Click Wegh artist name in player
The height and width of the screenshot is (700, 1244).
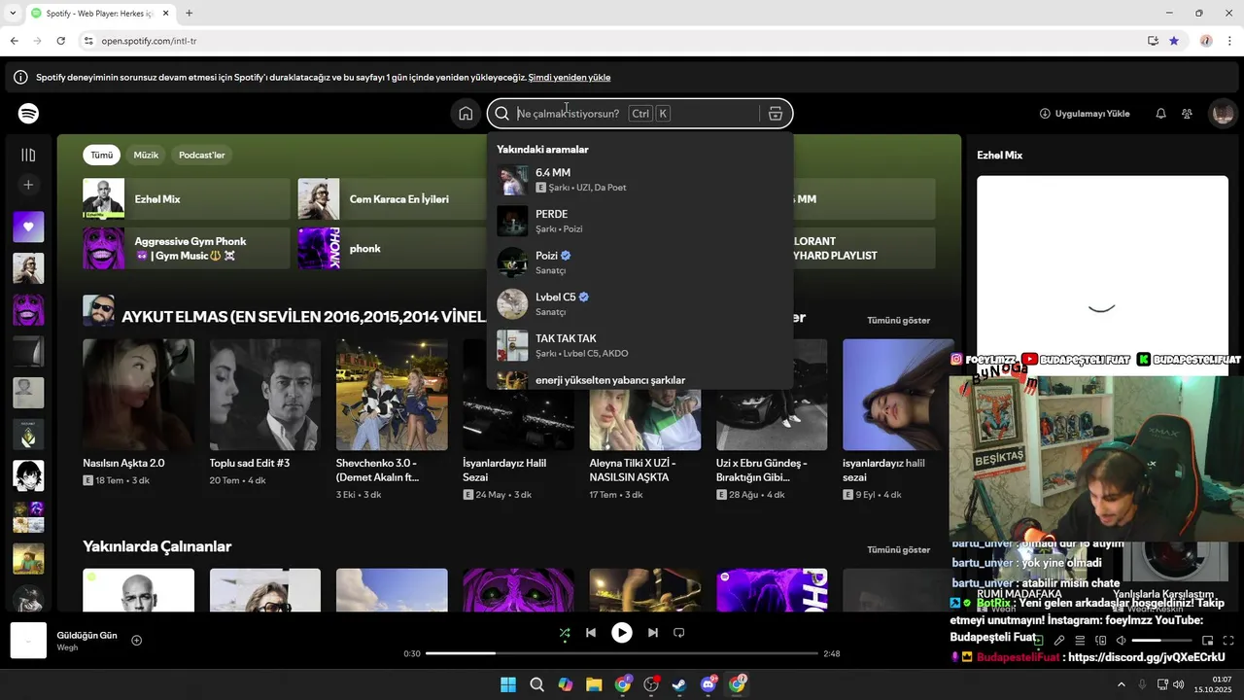click(67, 647)
